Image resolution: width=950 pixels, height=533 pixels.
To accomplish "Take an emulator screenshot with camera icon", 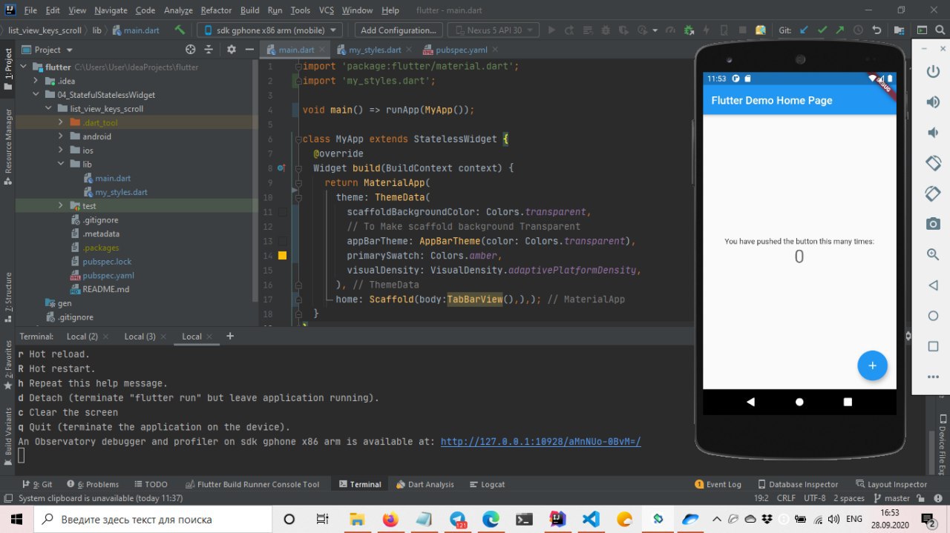I will click(933, 223).
